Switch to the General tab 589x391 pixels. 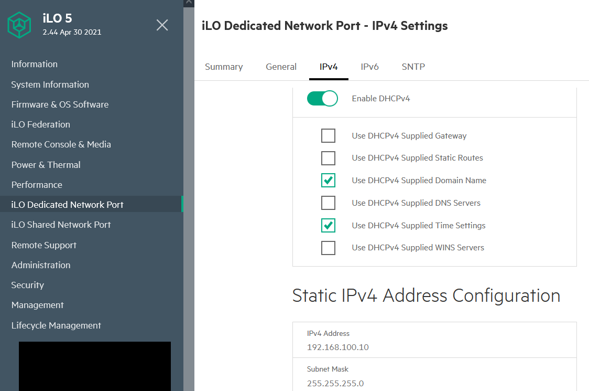pos(281,67)
